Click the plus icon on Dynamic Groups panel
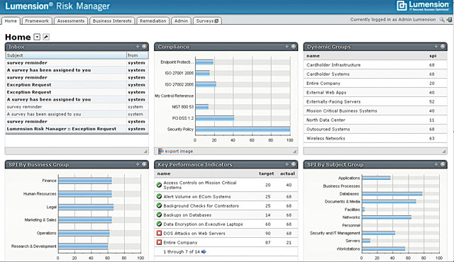 click(436, 47)
